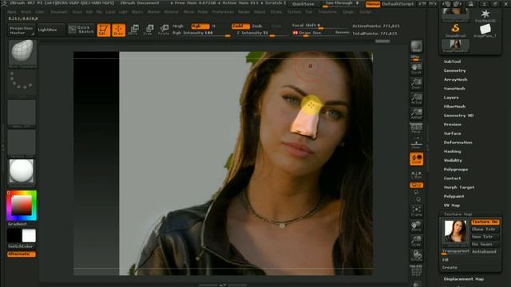Expand the Deformation section
This screenshot has width=511, height=287.
(x=458, y=143)
